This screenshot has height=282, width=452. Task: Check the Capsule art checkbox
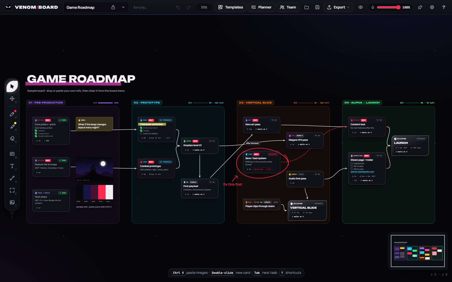352,163
